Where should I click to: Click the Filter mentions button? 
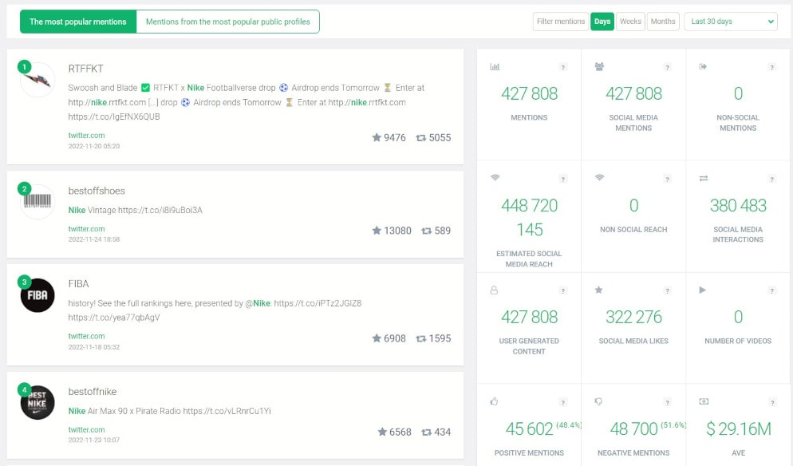(560, 22)
